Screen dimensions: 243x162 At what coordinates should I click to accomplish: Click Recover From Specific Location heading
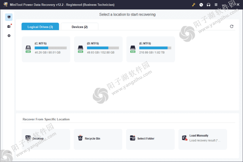click(x=46, y=119)
